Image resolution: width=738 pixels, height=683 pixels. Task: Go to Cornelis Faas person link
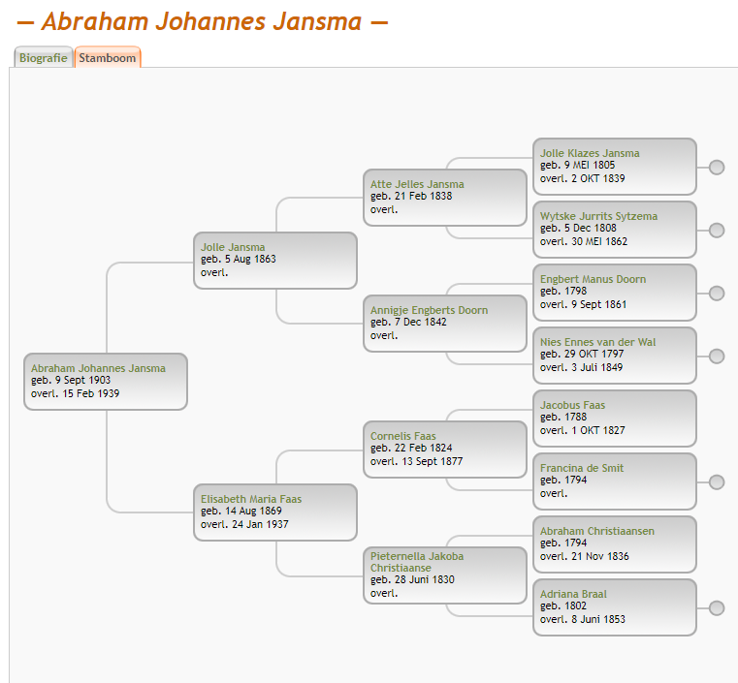[x=402, y=436]
